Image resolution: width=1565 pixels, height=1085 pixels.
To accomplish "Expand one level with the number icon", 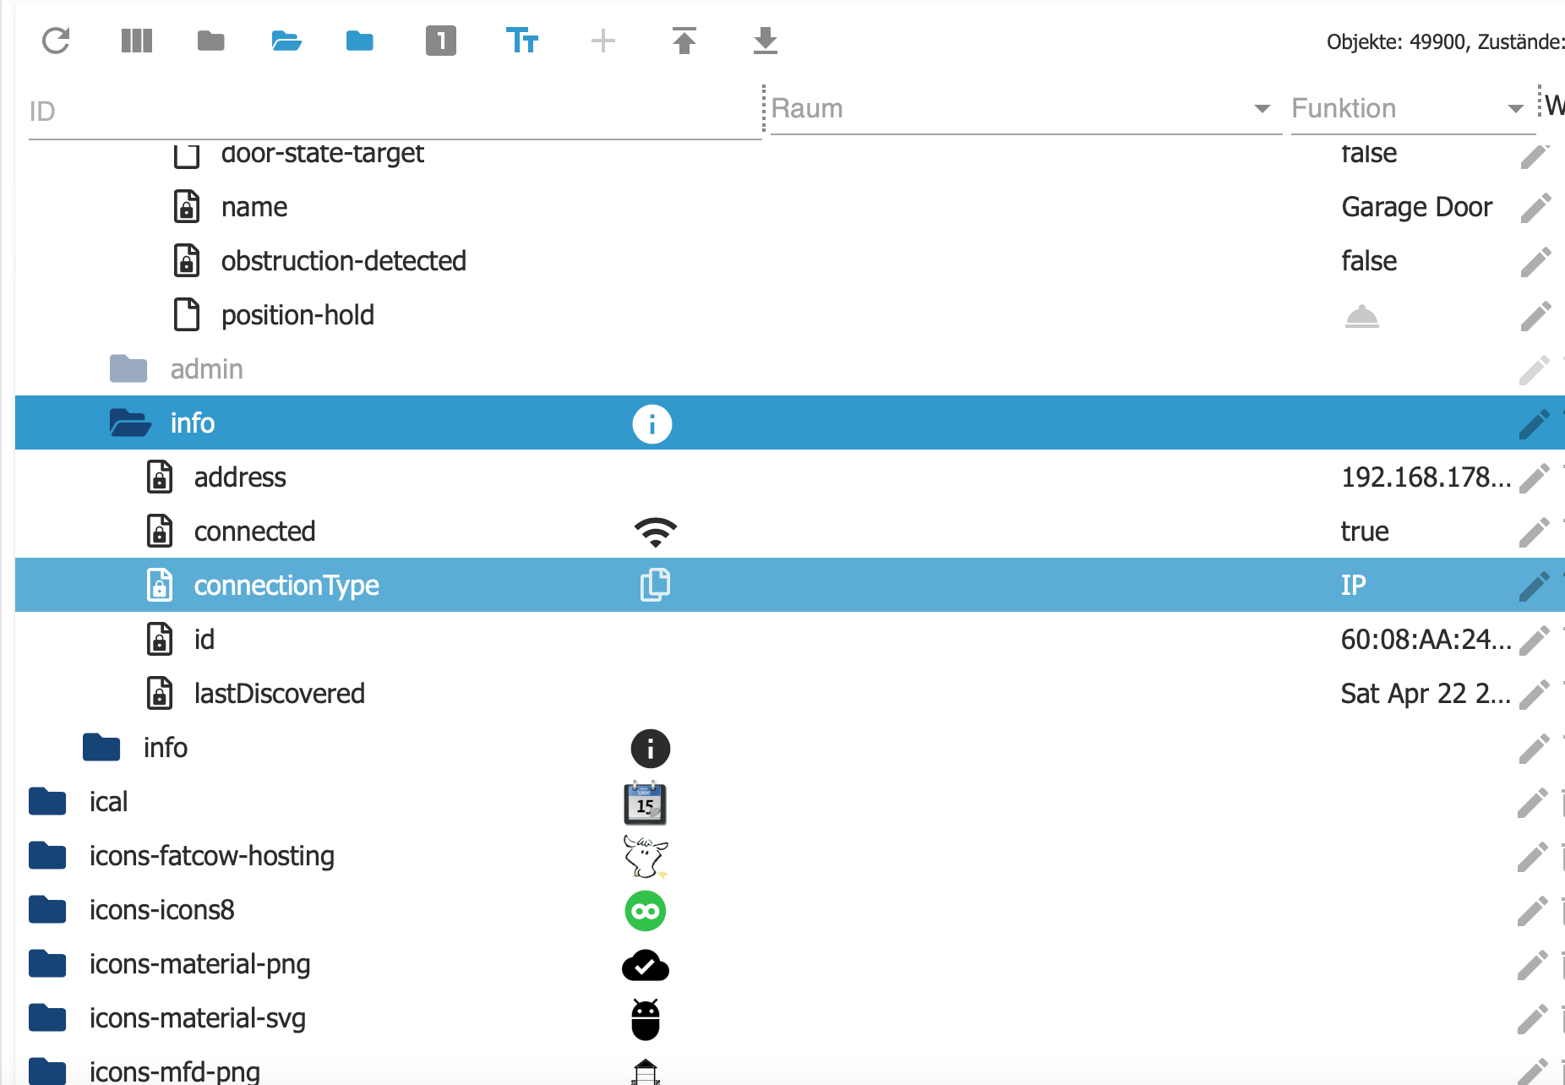I will pos(441,41).
